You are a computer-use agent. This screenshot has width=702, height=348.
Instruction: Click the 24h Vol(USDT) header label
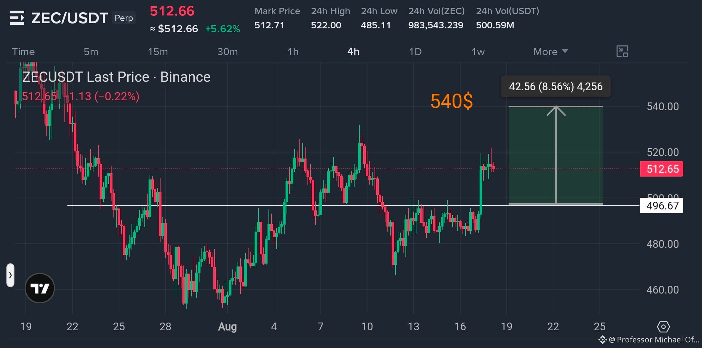(508, 11)
